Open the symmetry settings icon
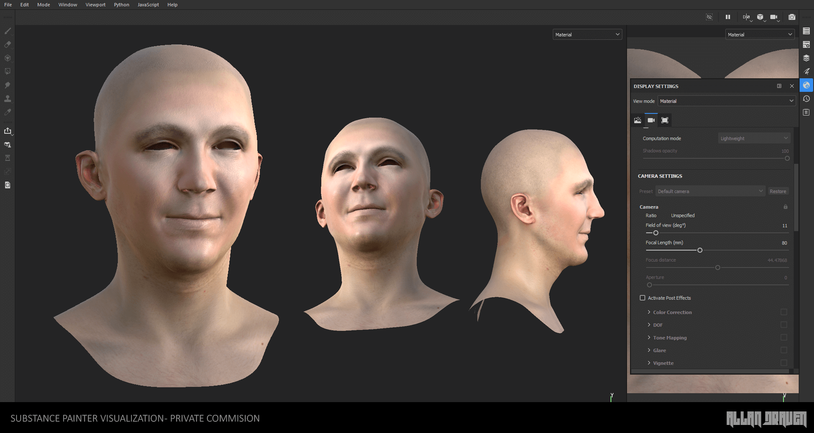The height and width of the screenshot is (433, 814). tap(746, 17)
